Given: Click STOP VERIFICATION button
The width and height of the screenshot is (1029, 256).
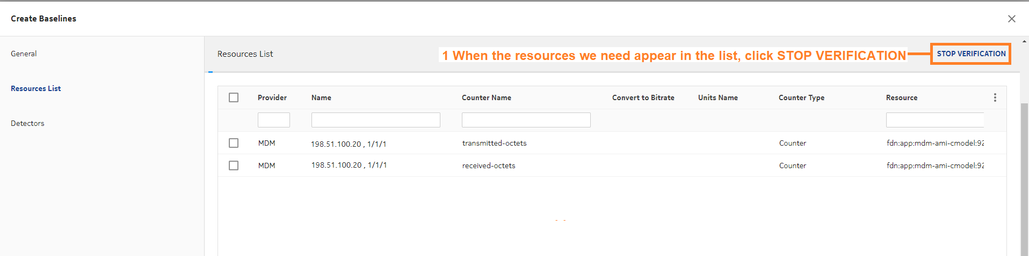Looking at the screenshot, I should [970, 54].
